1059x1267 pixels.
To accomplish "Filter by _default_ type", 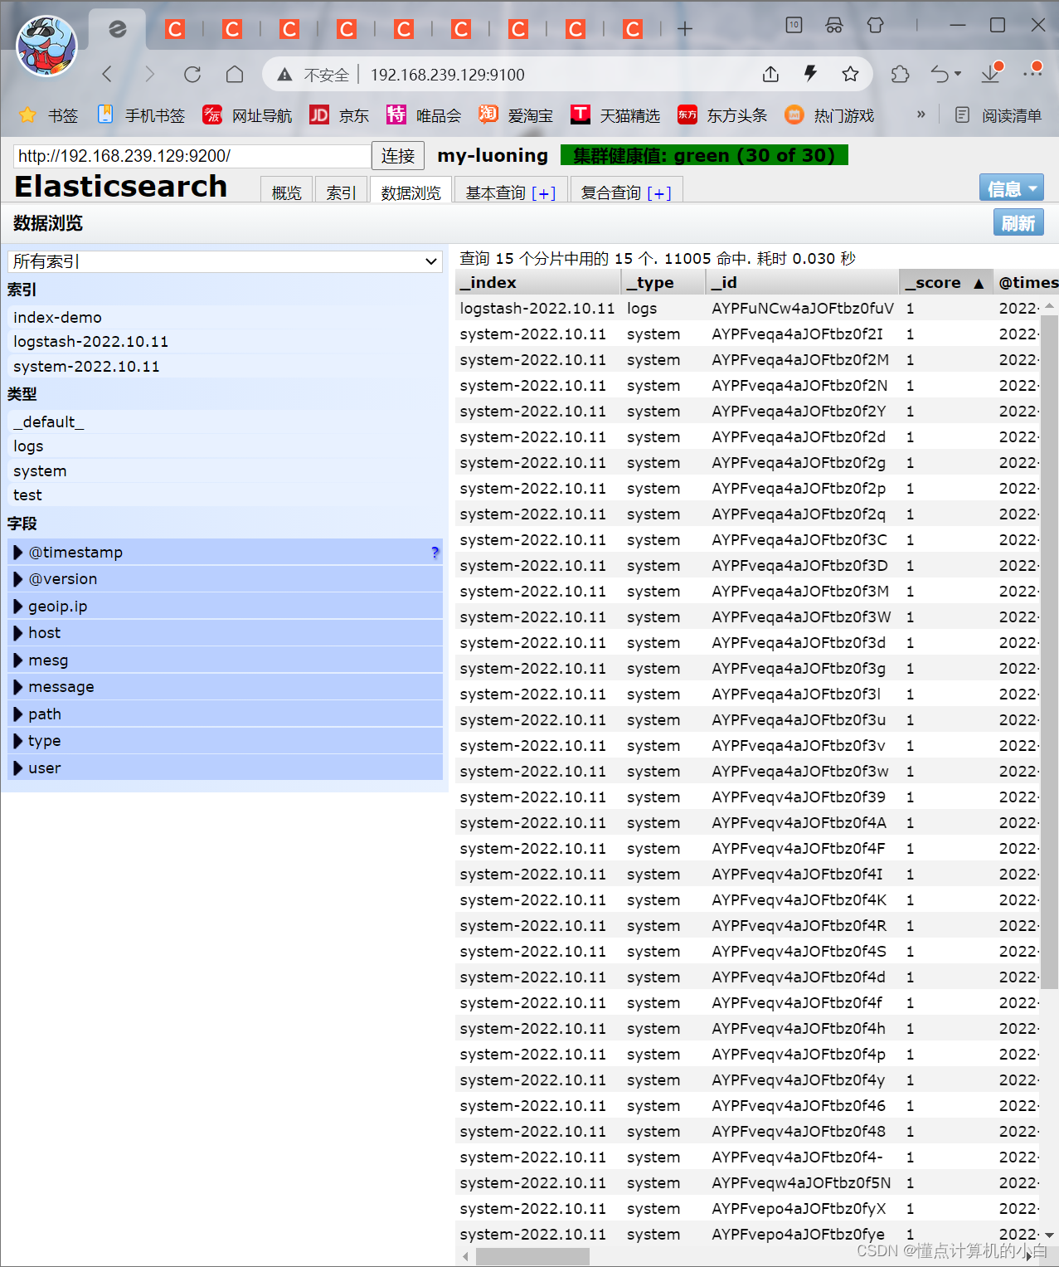I will [225, 422].
